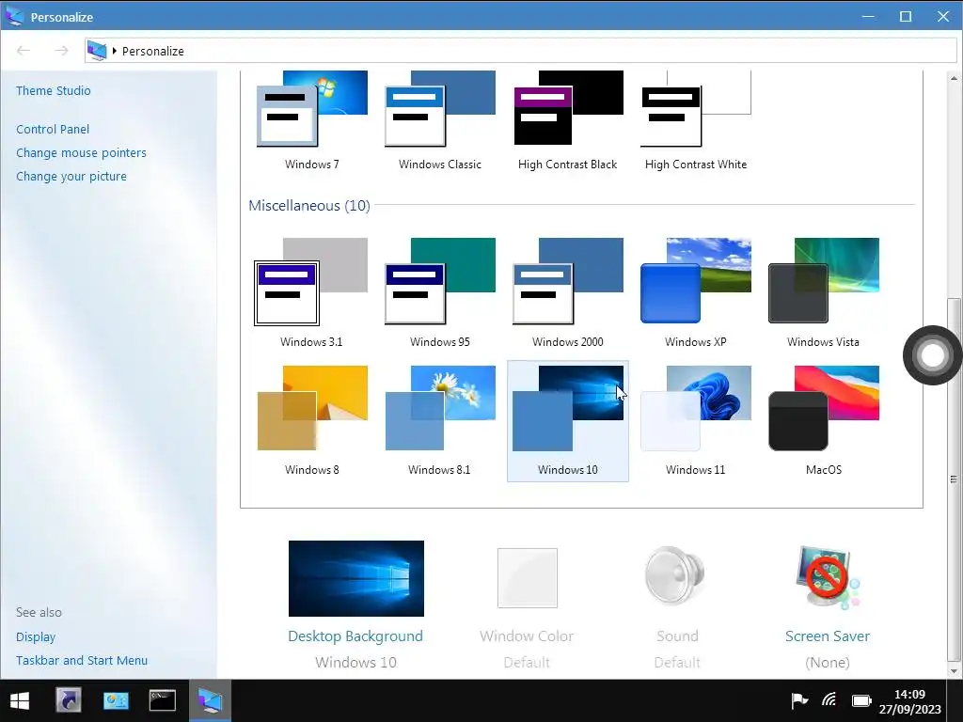Go forward with the forward arrow
963x722 pixels.
61,51
